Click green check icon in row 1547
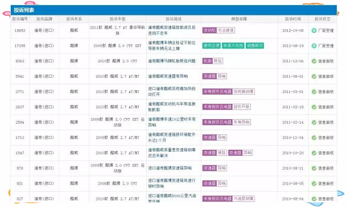The width and height of the screenshot is (346, 207). (x=314, y=153)
